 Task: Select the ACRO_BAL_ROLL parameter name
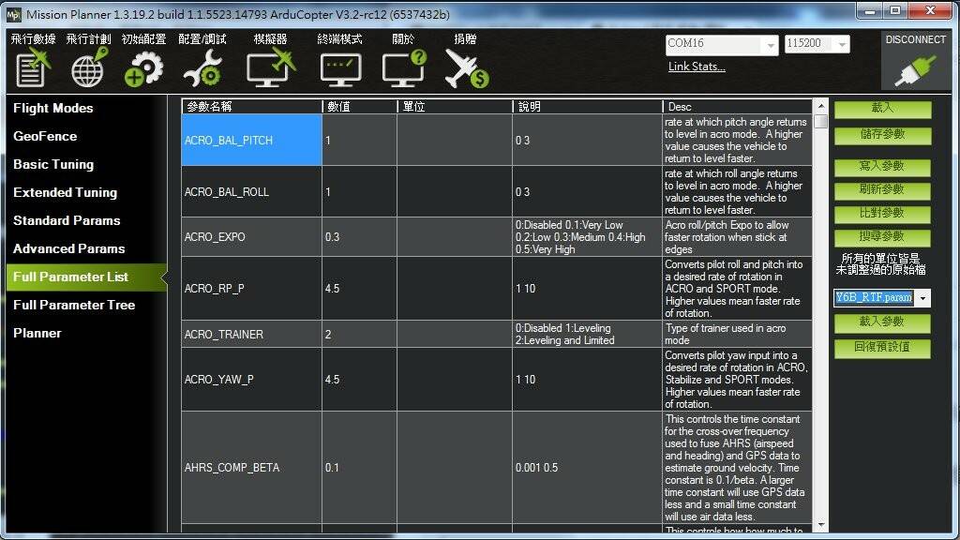[x=251, y=191]
